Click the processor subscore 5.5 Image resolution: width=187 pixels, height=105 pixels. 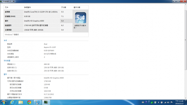tap(62, 12)
